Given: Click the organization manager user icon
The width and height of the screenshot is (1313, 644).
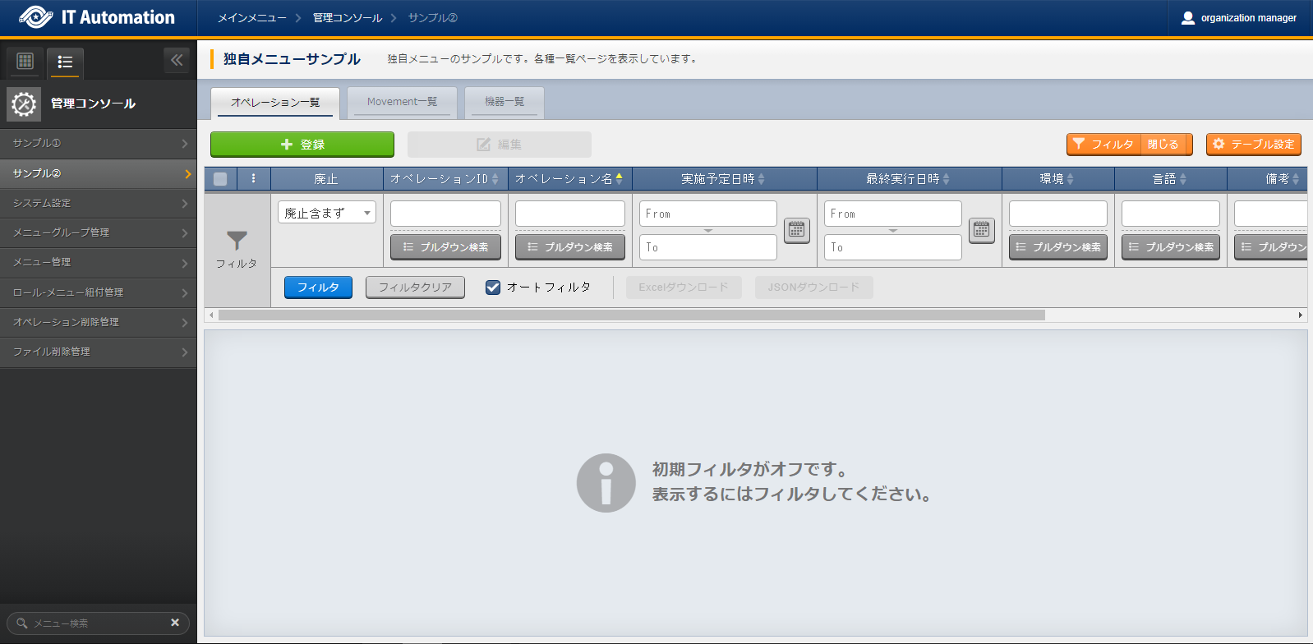Looking at the screenshot, I should pos(1187,18).
